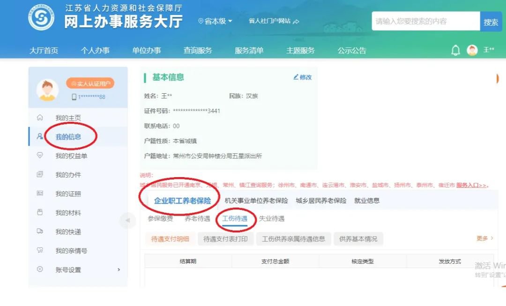Viewport: 506px width, 306px height.
Task: Open the 省本级 region dropdown
Action: point(216,21)
